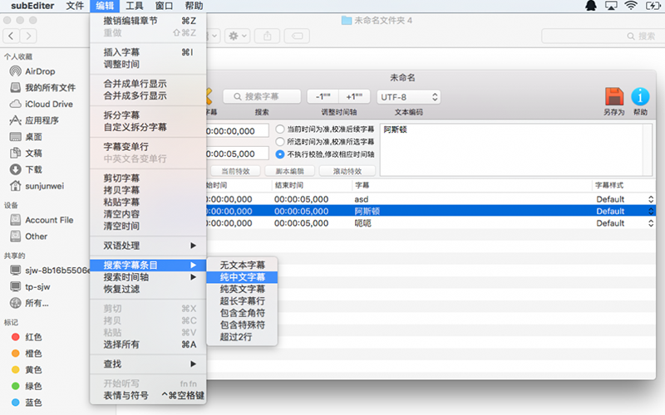The image size is (665, 415).
Task: Open Finder action gear menu
Action: [x=237, y=36]
